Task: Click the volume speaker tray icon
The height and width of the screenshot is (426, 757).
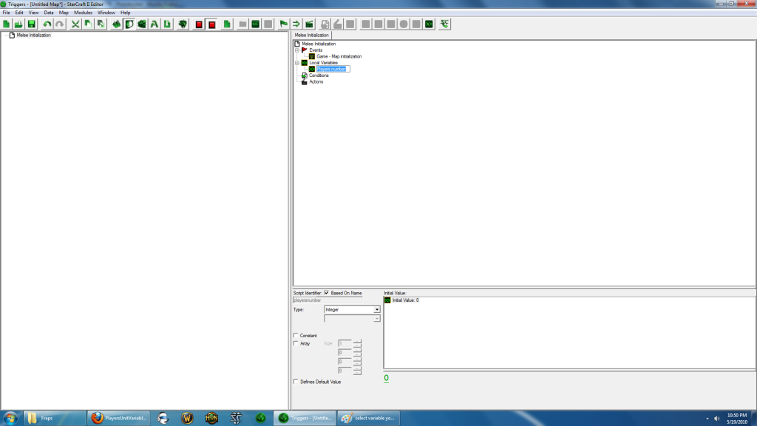Action: click(x=717, y=419)
